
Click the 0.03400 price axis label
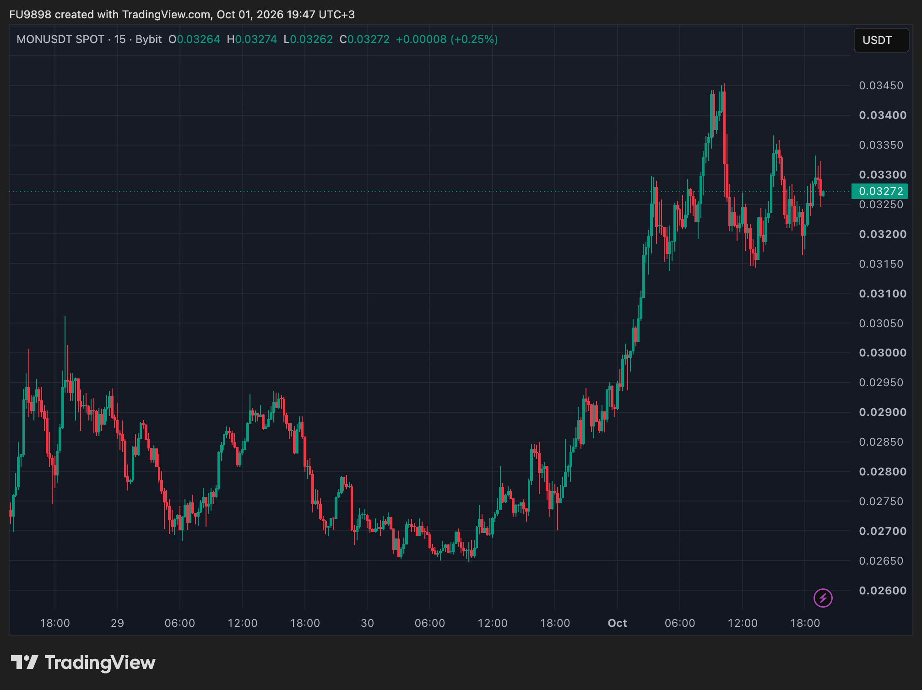883,115
